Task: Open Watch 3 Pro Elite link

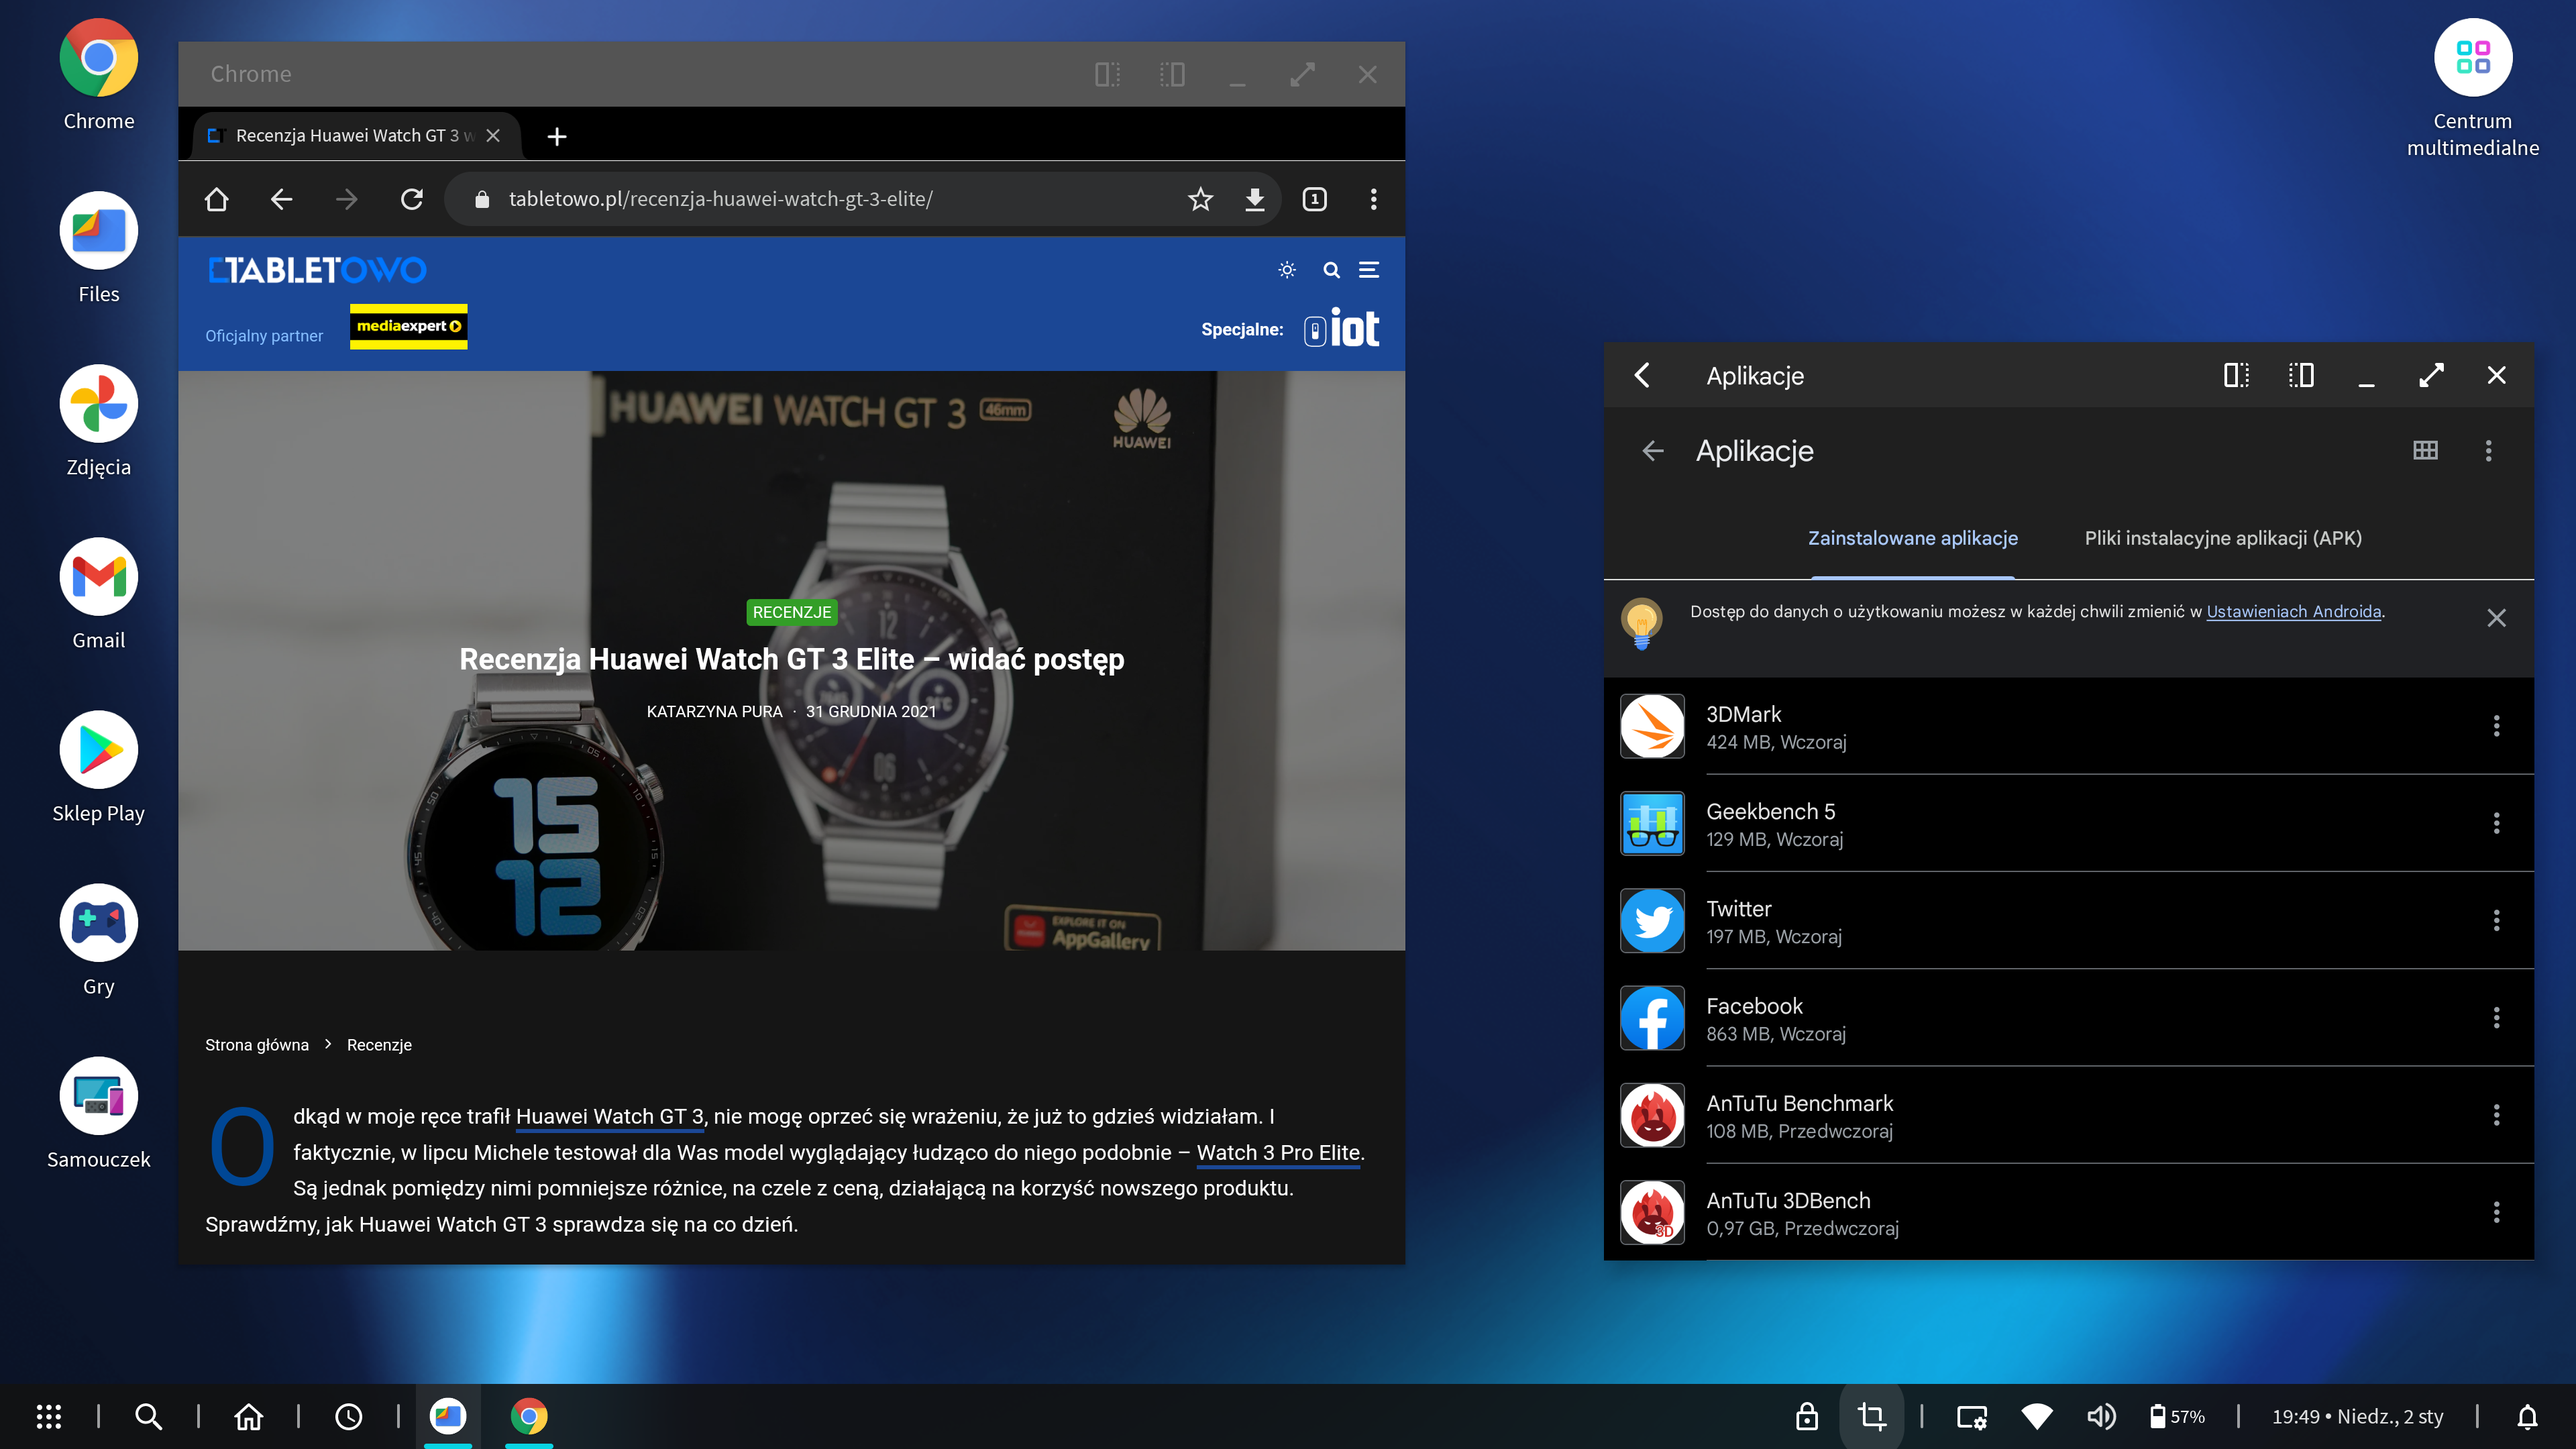Action: (1278, 1152)
